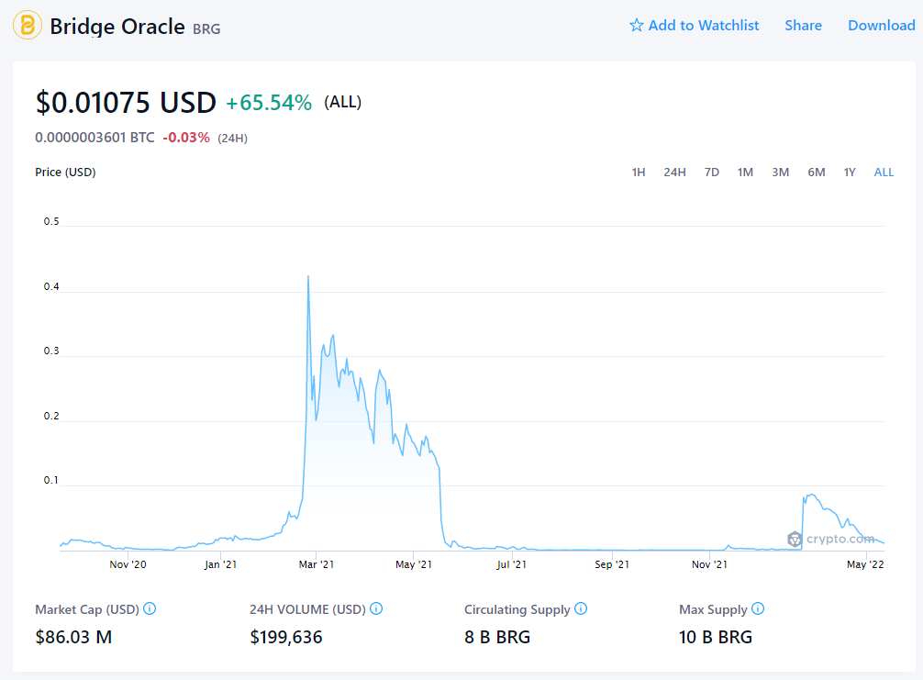Viewport: 923px width, 680px height.
Task: Click the star icon next to Add to Watchlist
Action: point(636,26)
